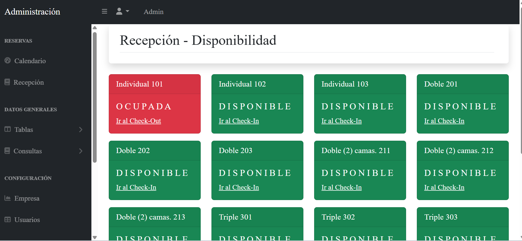The width and height of the screenshot is (522, 241).
Task: Expand the Tablas submenu chevron
Action: tap(81, 129)
